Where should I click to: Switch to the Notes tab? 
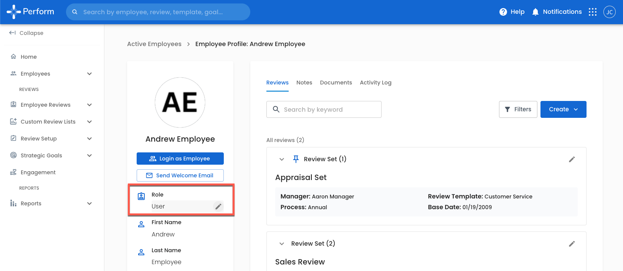(x=304, y=83)
